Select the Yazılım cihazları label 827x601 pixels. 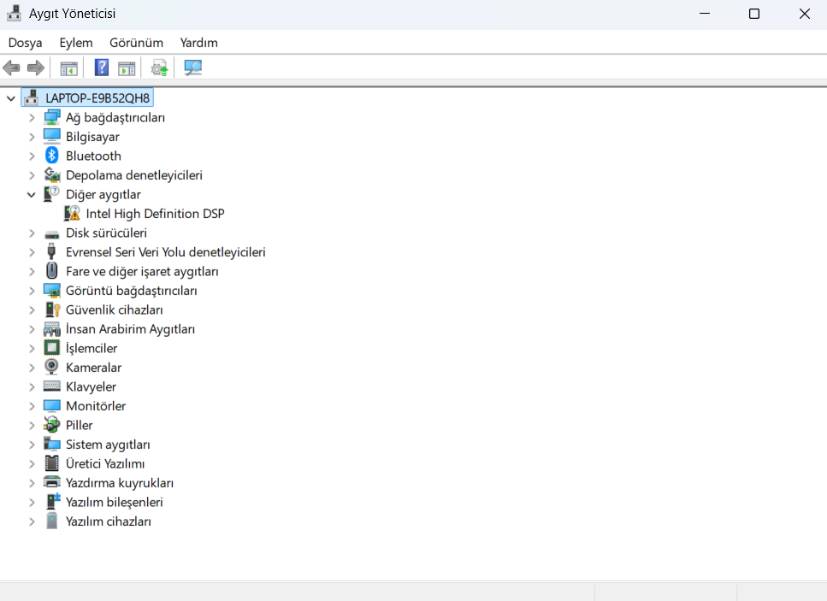click(108, 521)
